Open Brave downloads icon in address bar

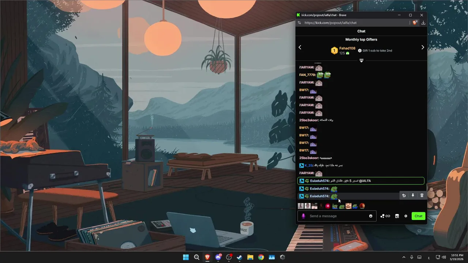pyautogui.click(x=423, y=23)
